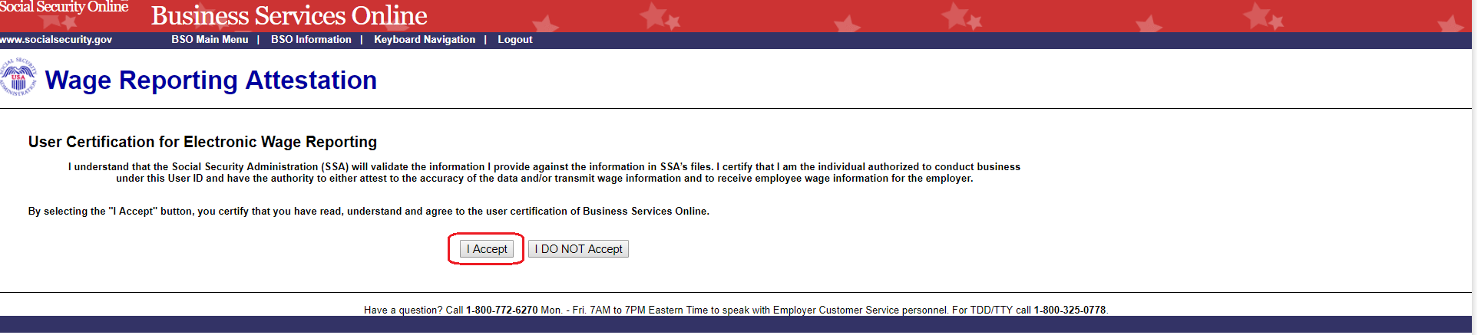Open the BSO Information page
1478x335 pixels.
pos(311,40)
